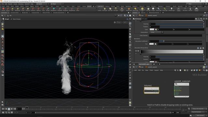This screenshot has height=117, width=208.
Task: Create a Redshift Proxy from the shelf
Action: (43, 9)
